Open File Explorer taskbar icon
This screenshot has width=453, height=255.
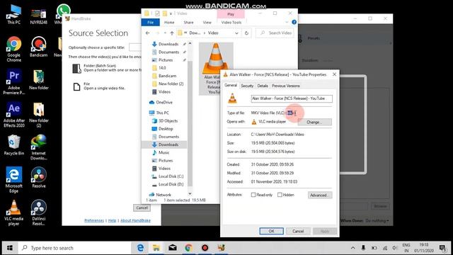tap(156, 248)
